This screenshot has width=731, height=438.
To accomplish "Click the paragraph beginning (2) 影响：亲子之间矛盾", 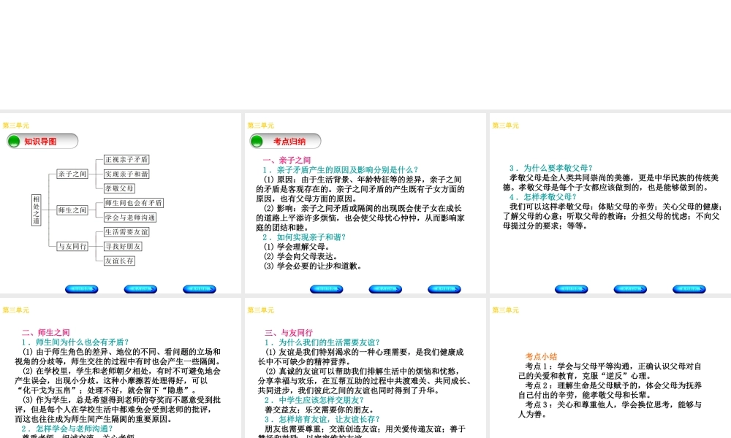I will point(360,218).
